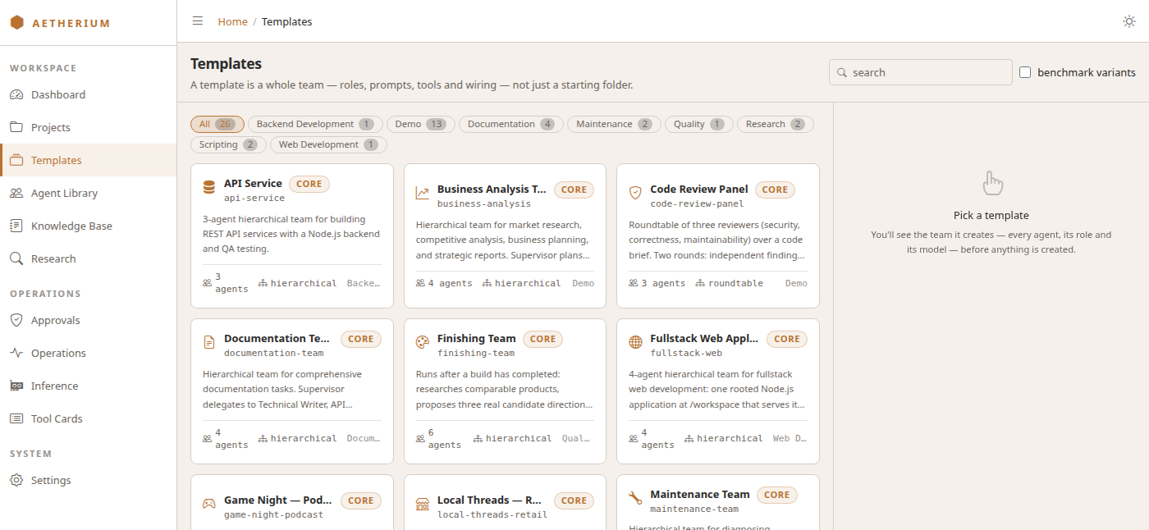Filter templates by Demo category
Image resolution: width=1149 pixels, height=530 pixels.
pyautogui.click(x=421, y=124)
